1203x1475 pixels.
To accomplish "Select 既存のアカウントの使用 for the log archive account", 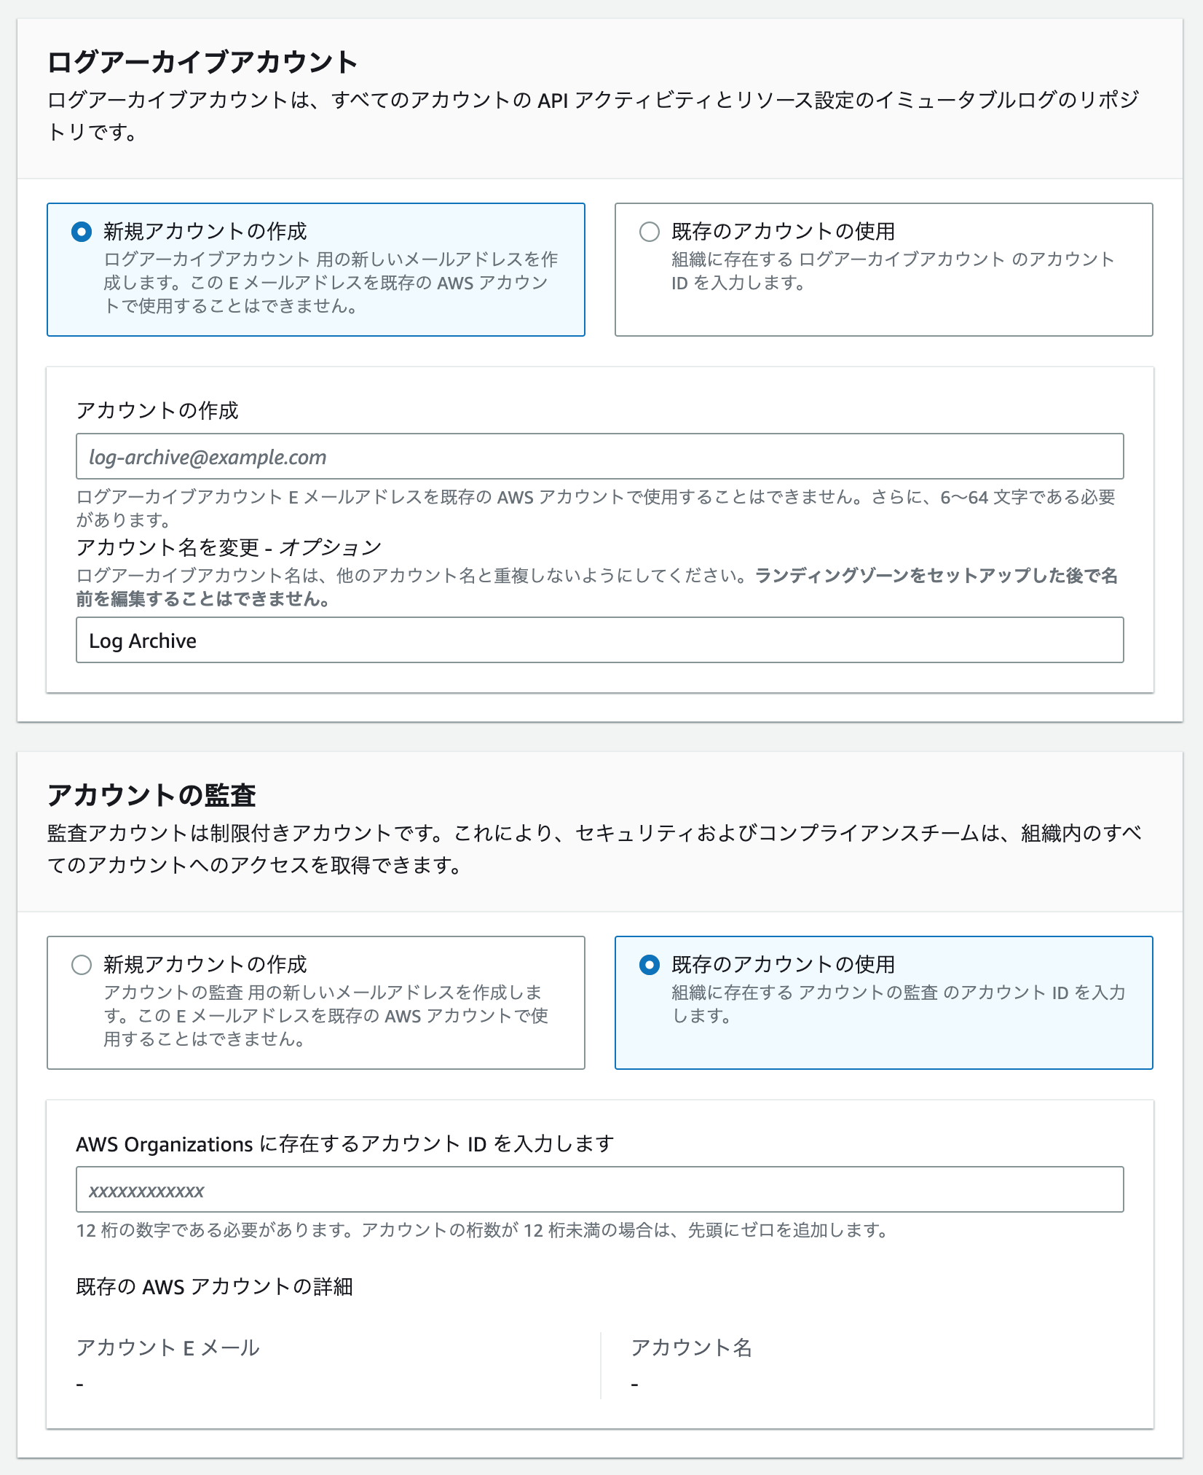I will tap(647, 232).
